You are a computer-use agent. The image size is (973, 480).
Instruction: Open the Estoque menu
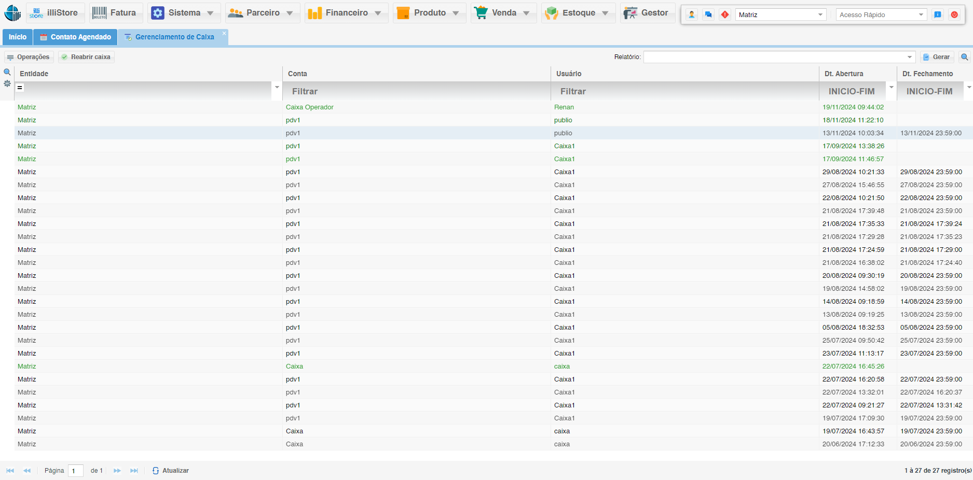(x=578, y=13)
